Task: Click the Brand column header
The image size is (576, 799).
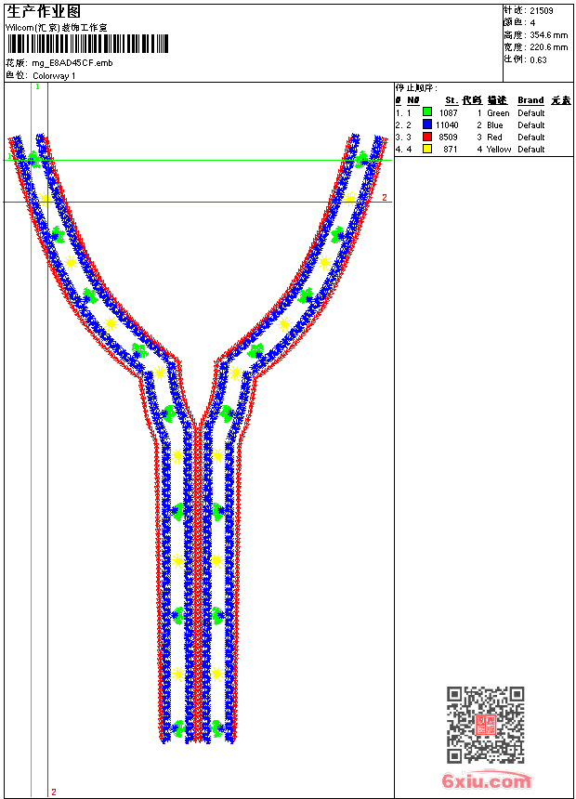Action: (530, 100)
